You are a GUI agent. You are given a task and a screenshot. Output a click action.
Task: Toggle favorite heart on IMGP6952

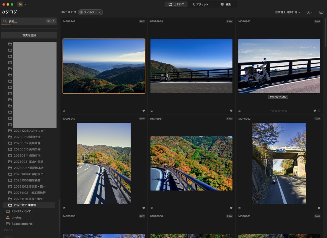pos(319,208)
